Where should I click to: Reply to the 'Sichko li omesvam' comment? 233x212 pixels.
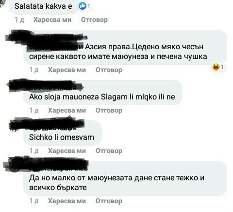pyautogui.click(x=109, y=151)
